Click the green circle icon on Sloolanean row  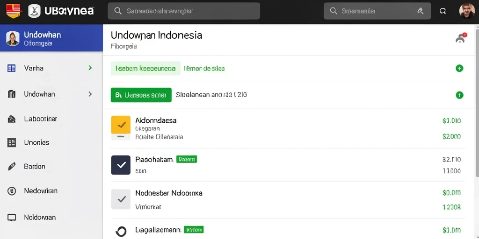click(x=459, y=95)
